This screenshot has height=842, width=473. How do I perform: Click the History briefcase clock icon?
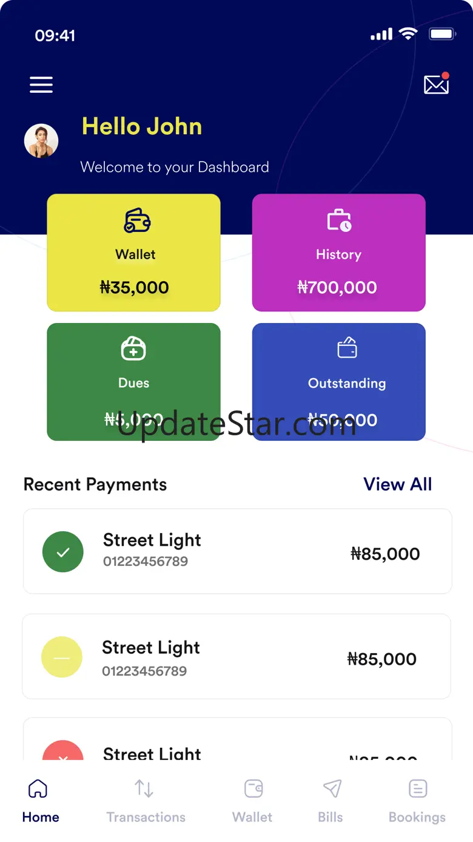(x=339, y=220)
